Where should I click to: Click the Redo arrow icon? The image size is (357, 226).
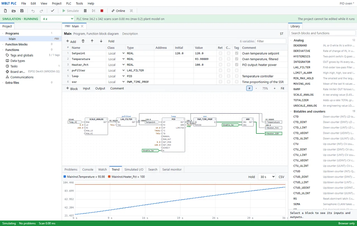(x=42, y=11)
